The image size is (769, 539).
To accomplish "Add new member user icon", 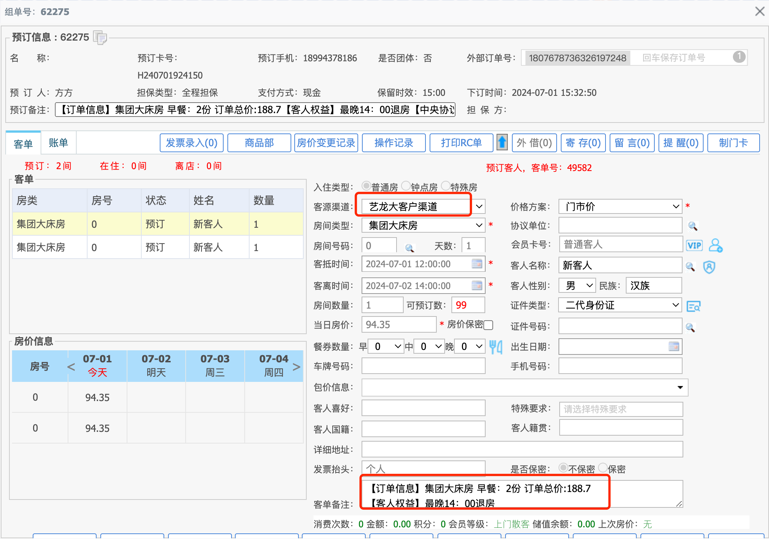I will pos(715,245).
